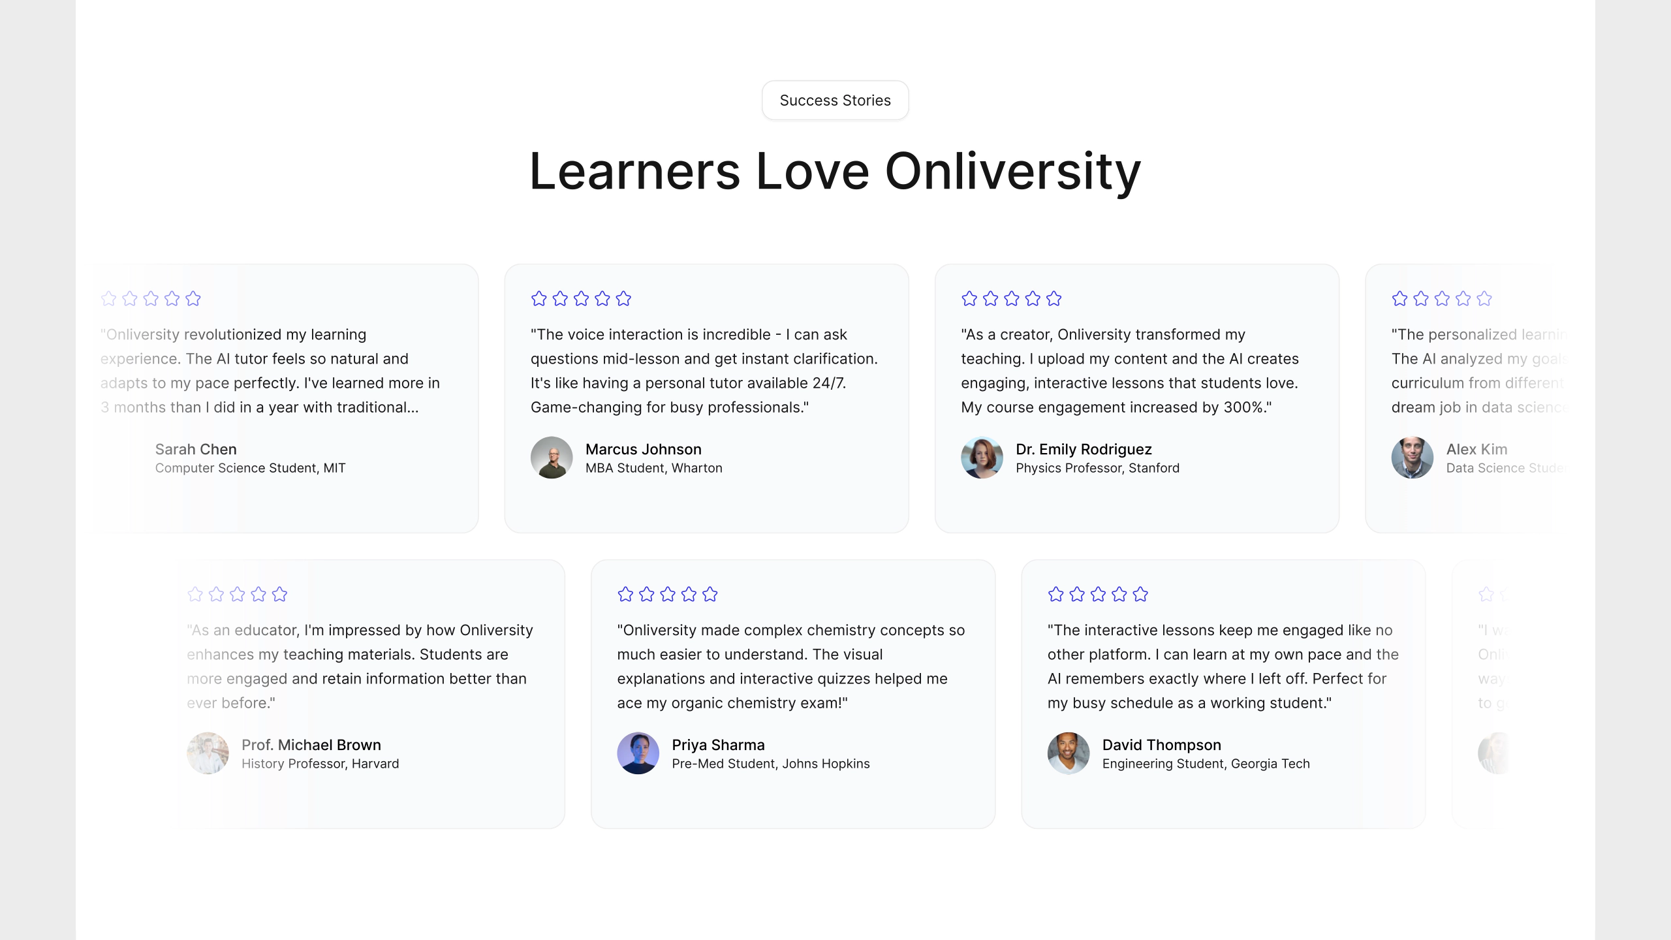Viewport: 1671px width, 940px height.
Task: Click the text Physics Professor, Stanford
Action: (1097, 467)
